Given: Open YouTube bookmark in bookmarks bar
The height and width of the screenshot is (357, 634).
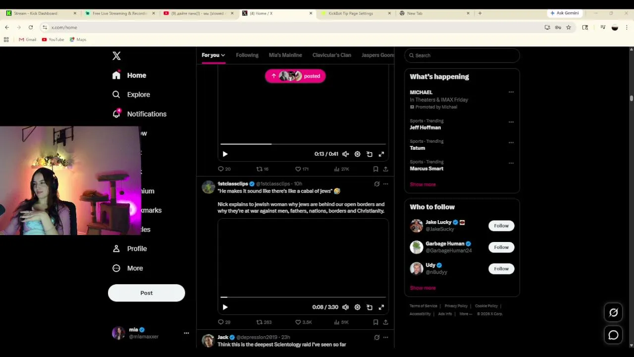Looking at the screenshot, I should [53, 40].
